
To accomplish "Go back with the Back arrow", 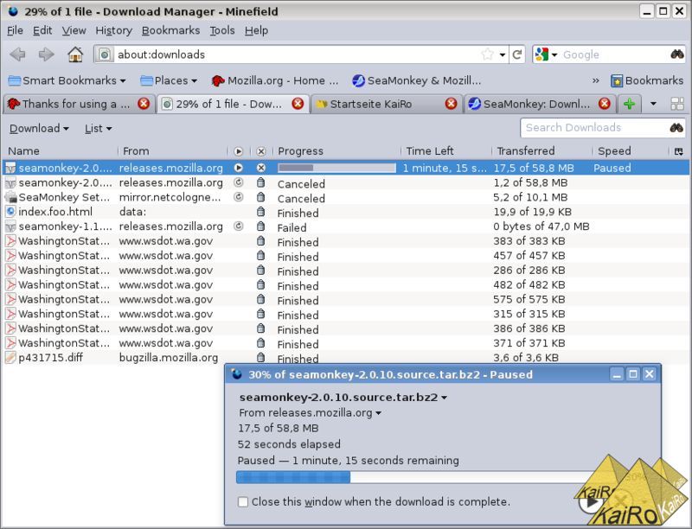I will (x=18, y=54).
